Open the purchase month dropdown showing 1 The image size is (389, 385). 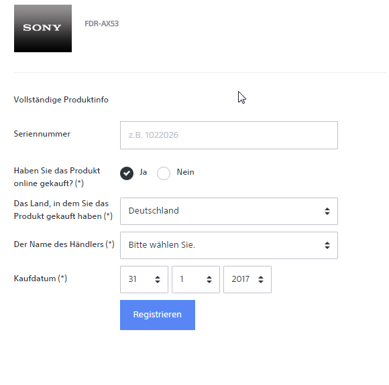pyautogui.click(x=196, y=279)
